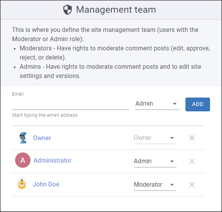222x212 pixels.
Task: Open the John Doe user profile link
Action: [46, 185]
